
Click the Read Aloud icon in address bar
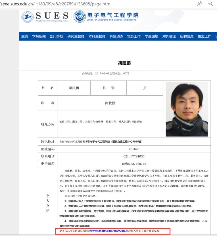click(200, 4)
